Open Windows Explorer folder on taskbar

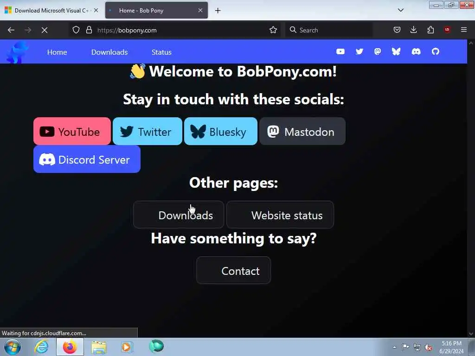pyautogui.click(x=99, y=347)
